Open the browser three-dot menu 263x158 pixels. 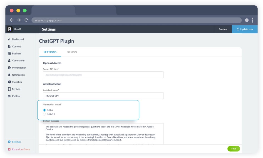point(252,20)
